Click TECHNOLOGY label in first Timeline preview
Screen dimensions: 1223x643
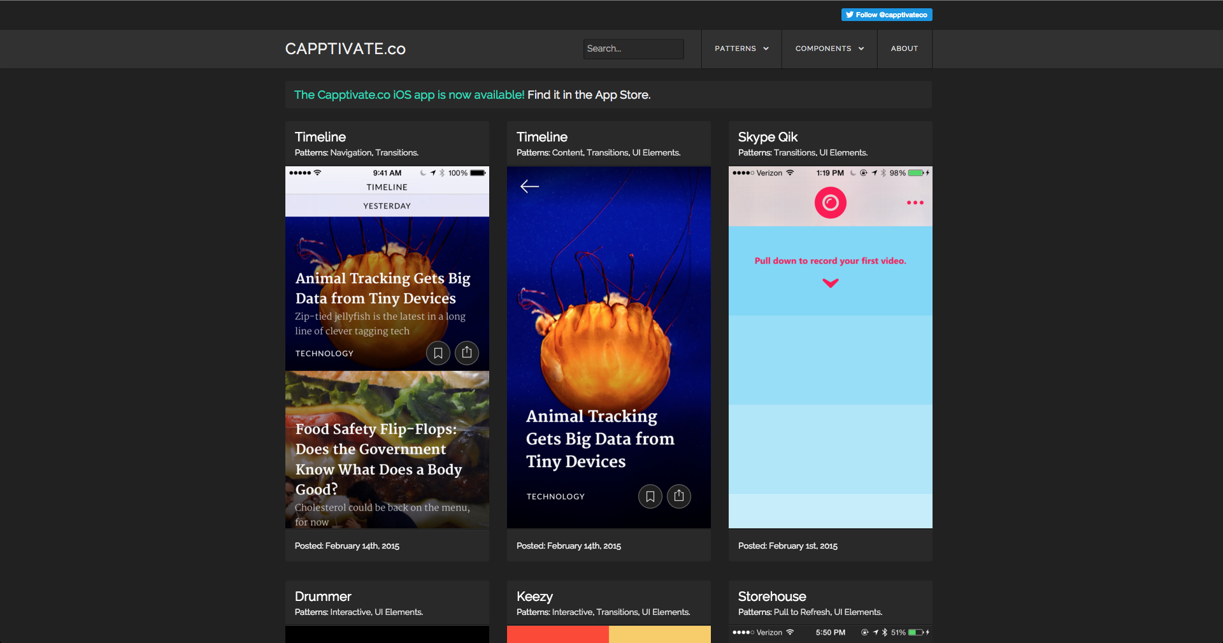324,354
